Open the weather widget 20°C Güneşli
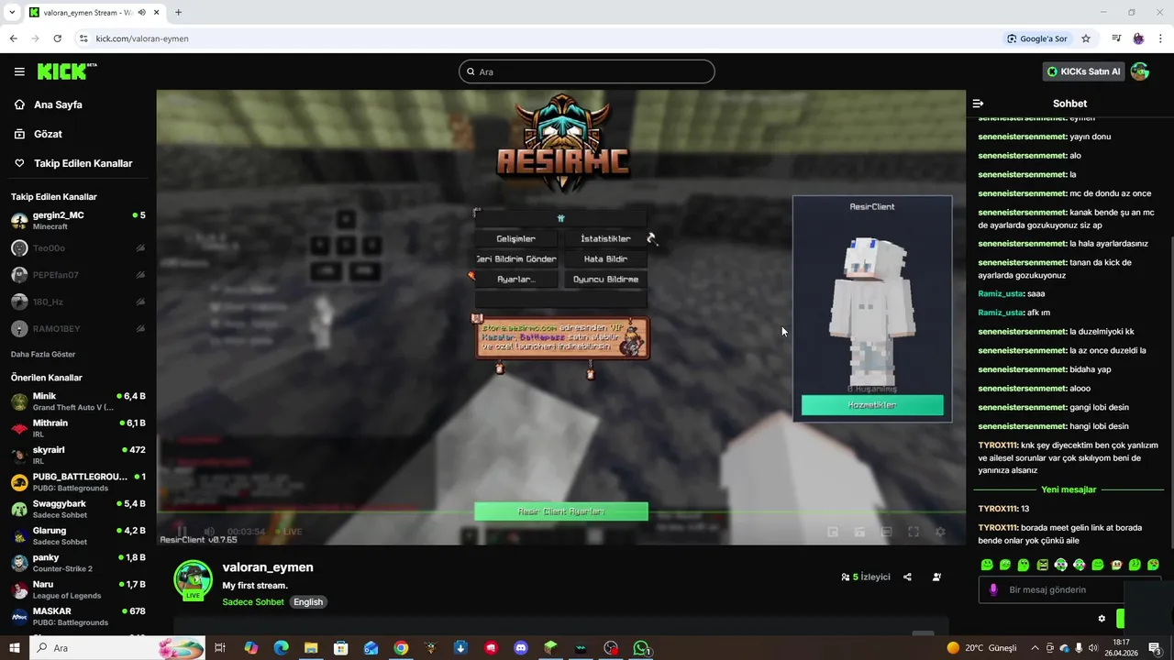1174x660 pixels. [x=981, y=648]
